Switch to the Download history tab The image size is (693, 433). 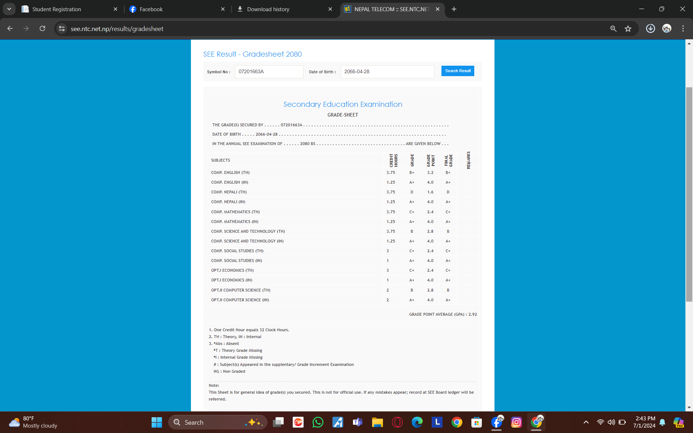[x=268, y=9]
